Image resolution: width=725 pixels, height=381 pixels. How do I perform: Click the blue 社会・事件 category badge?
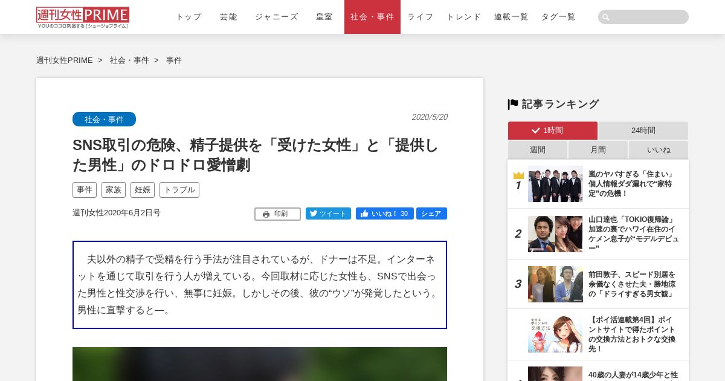pyautogui.click(x=104, y=119)
